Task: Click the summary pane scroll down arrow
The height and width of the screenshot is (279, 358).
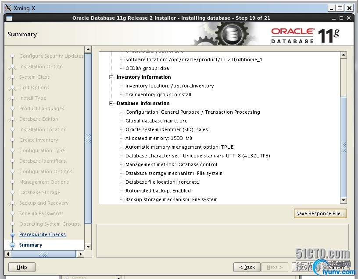Action: click(344, 200)
